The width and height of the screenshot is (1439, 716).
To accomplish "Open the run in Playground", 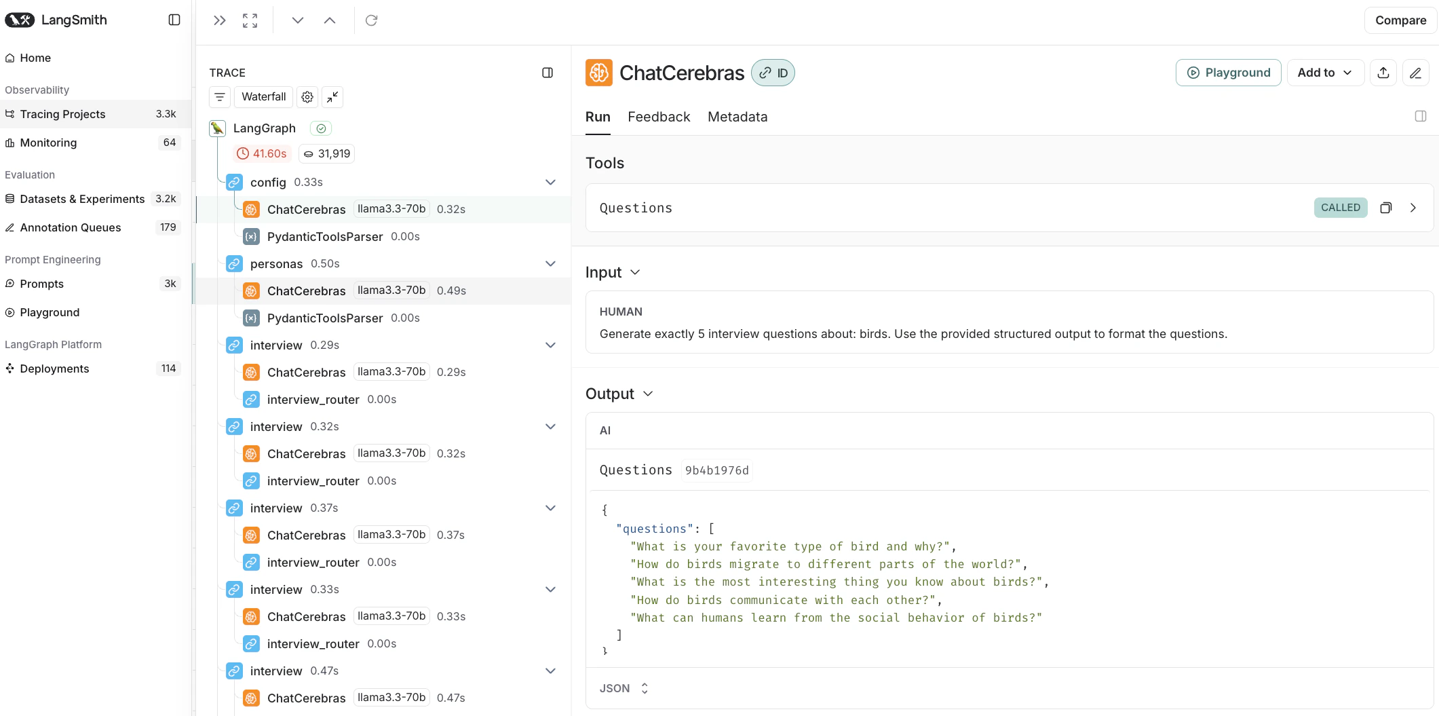I will [1228, 73].
